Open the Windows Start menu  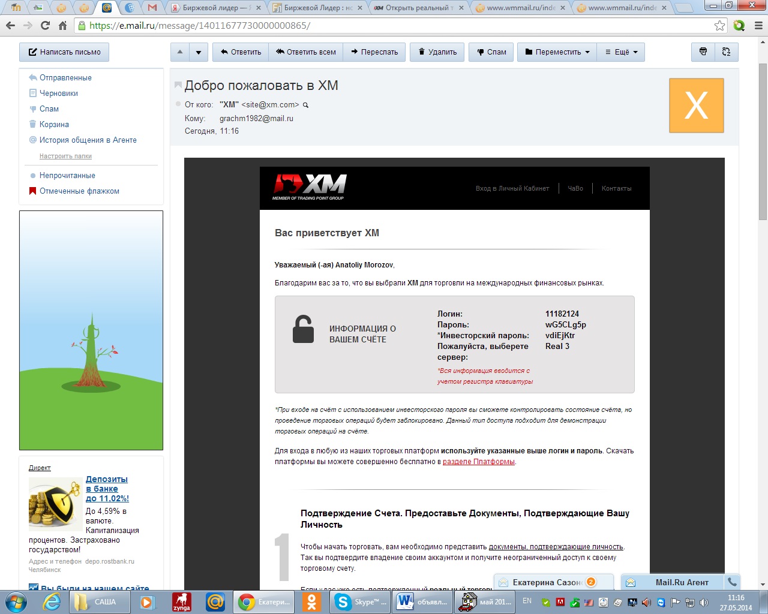coord(16,601)
